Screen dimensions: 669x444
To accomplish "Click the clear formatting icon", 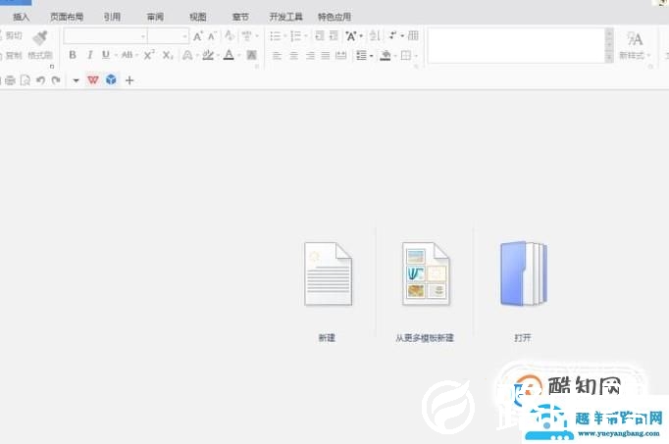I will pyautogui.click(x=230, y=36).
